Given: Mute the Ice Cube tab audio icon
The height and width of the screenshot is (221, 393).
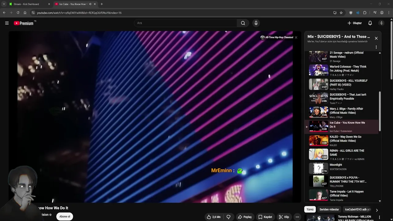Looking at the screenshot, I should coord(90,4).
